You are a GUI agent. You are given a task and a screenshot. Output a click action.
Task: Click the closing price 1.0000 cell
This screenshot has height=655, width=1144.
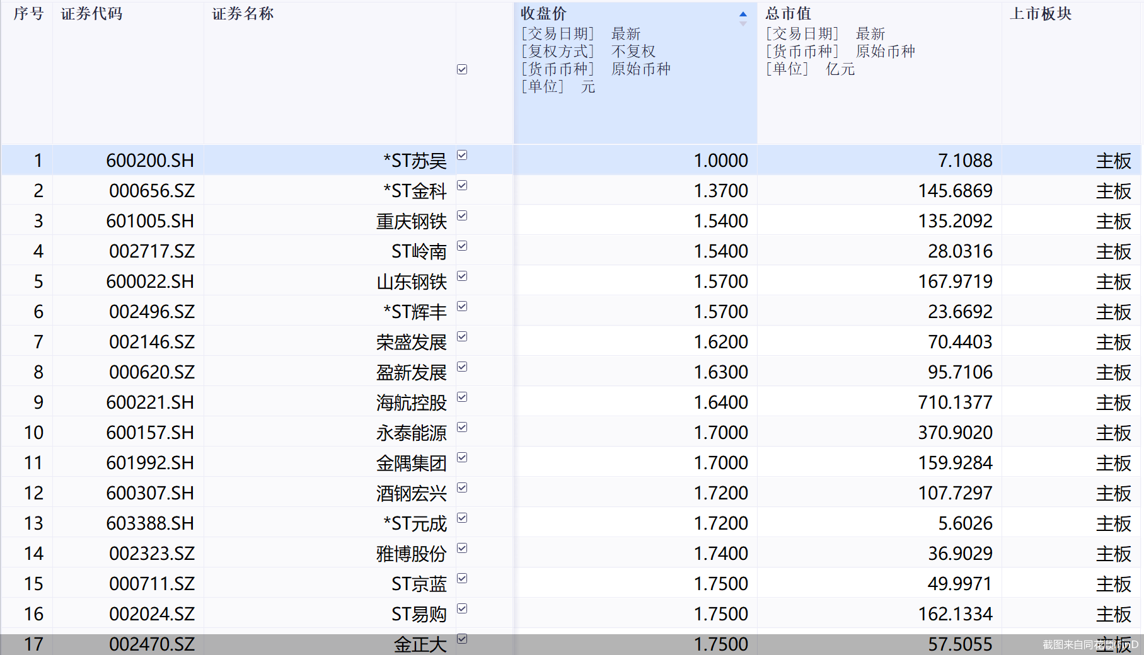point(721,161)
